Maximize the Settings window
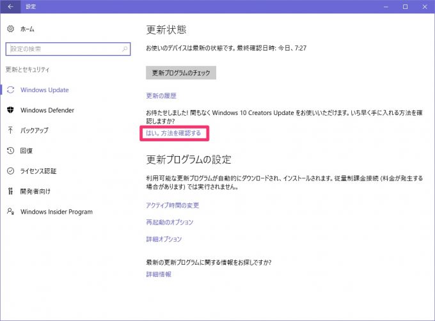 [x=406, y=6]
